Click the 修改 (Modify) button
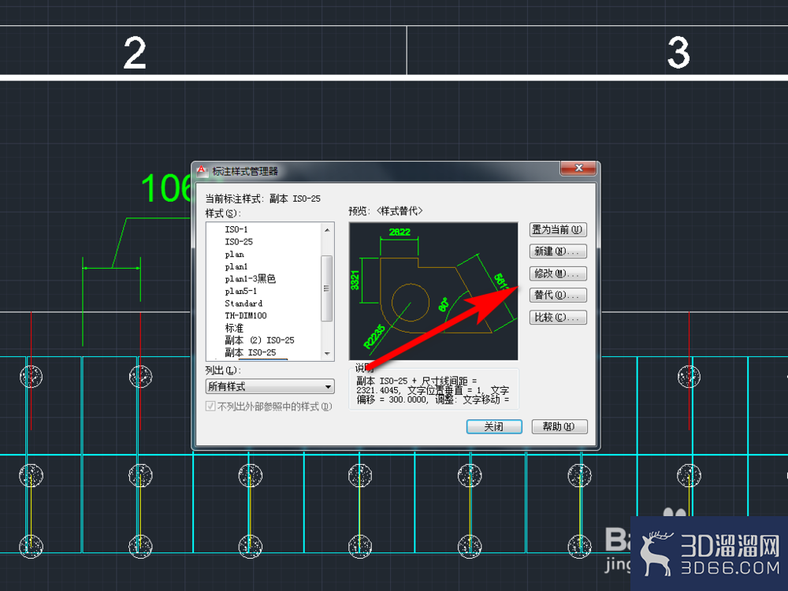This screenshot has width=788, height=591. tap(558, 273)
